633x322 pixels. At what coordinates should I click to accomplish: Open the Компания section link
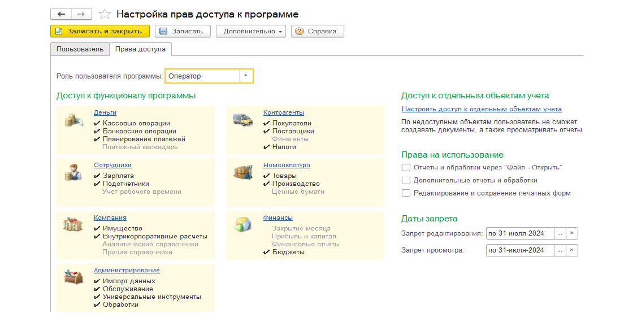110,217
